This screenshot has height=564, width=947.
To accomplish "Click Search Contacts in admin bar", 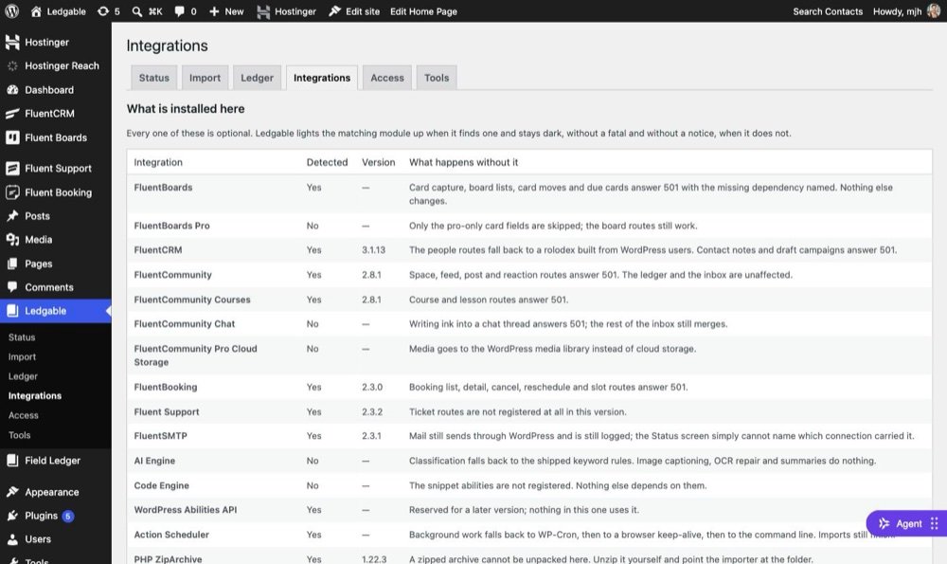I will coord(828,10).
